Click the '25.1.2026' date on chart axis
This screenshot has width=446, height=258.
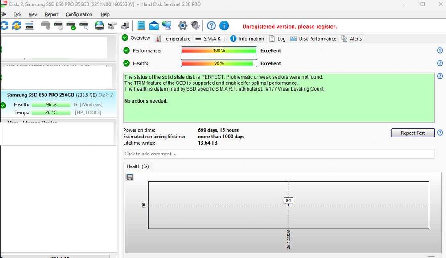point(289,240)
